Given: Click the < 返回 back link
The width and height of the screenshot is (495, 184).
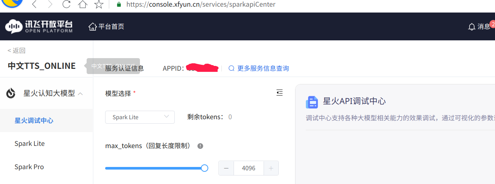Looking at the screenshot, I should click(x=17, y=51).
